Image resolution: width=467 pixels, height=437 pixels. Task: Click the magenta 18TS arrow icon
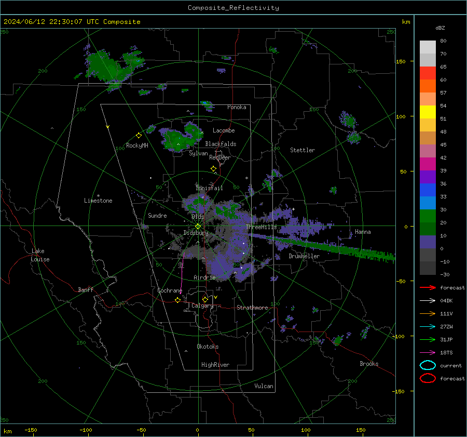pyautogui.click(x=428, y=353)
